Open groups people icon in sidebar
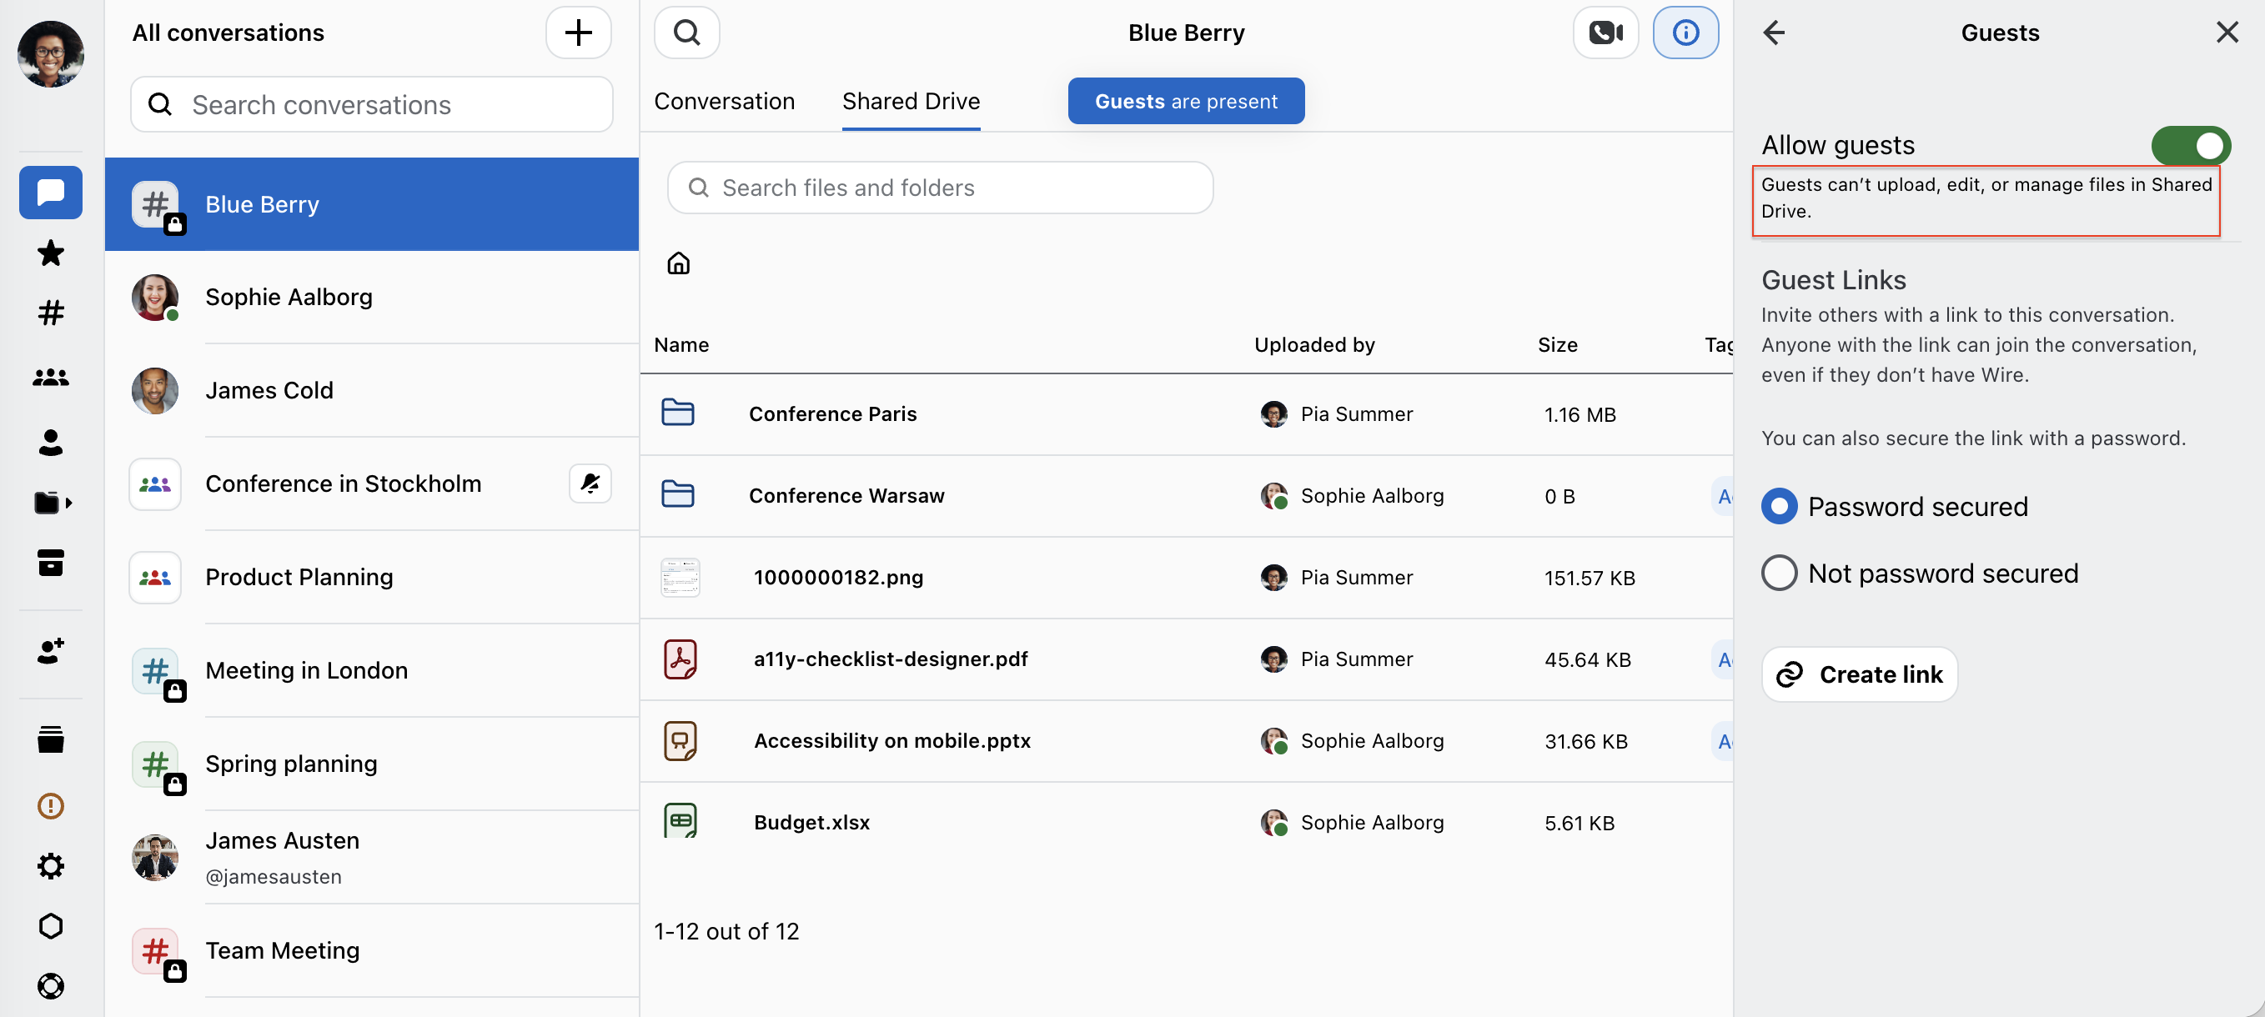Viewport: 2265px width, 1017px height. [50, 377]
